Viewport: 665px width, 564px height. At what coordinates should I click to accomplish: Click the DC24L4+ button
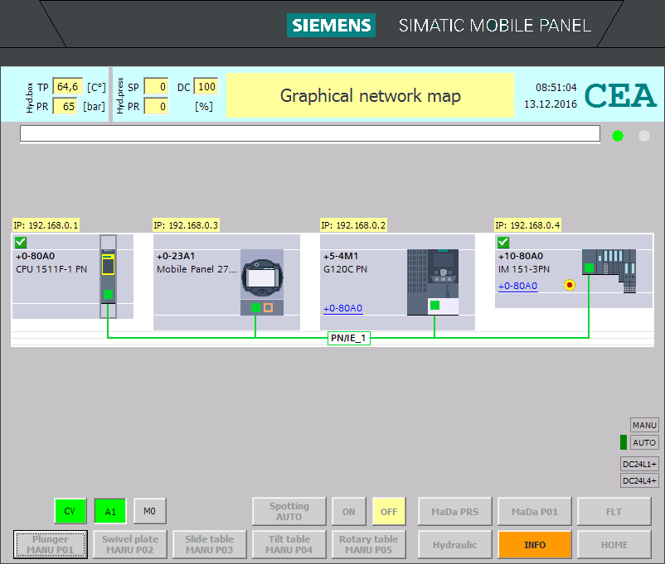point(639,480)
